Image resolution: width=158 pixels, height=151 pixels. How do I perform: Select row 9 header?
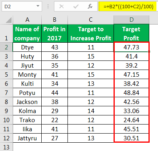(6, 111)
